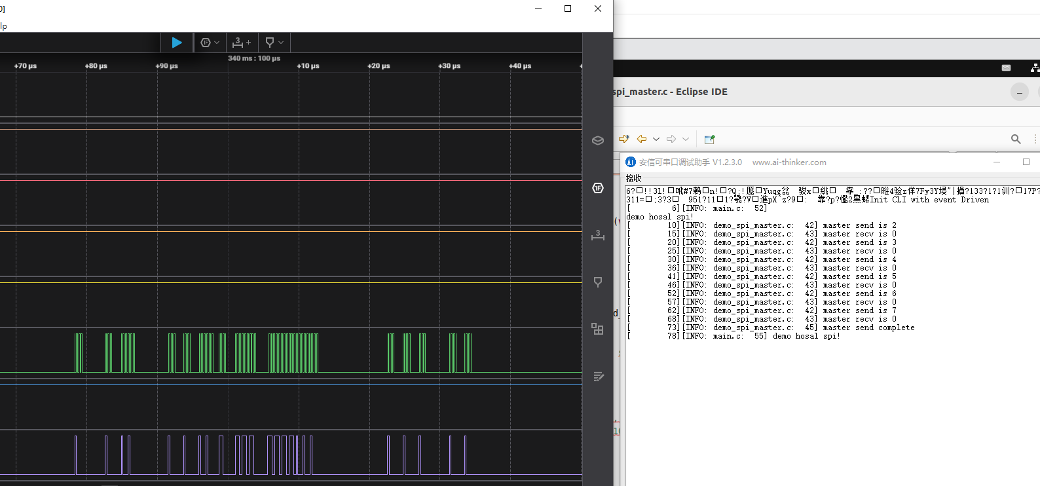1040x486 pixels.
Task: Open Eclipse search magnifier icon
Action: [1016, 139]
